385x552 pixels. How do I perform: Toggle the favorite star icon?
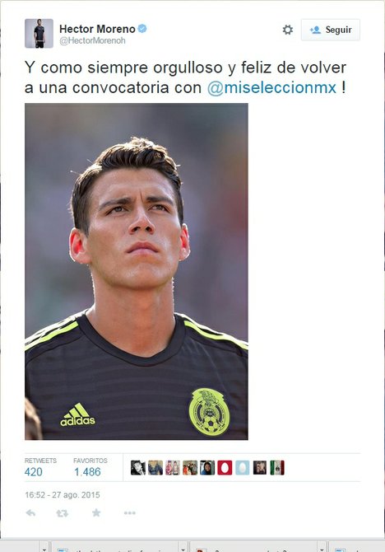point(96,512)
